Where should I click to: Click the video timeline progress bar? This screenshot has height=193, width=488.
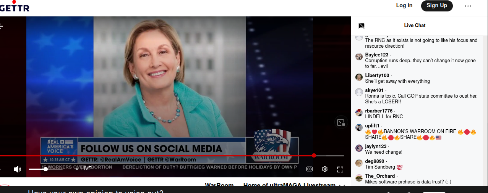[172, 156]
